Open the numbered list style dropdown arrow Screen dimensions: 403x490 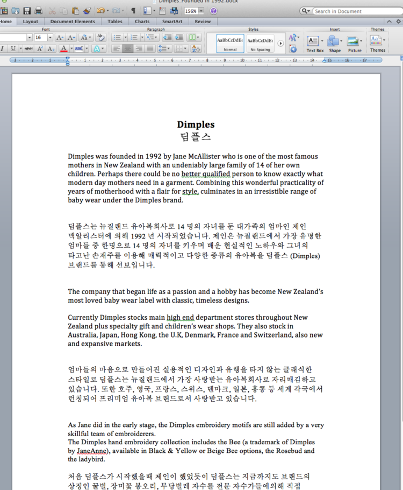[142, 38]
